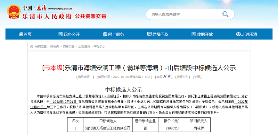Click the 肖咏辉 project manager cell
Viewport: 278px width, 135px height.
click(x=199, y=128)
